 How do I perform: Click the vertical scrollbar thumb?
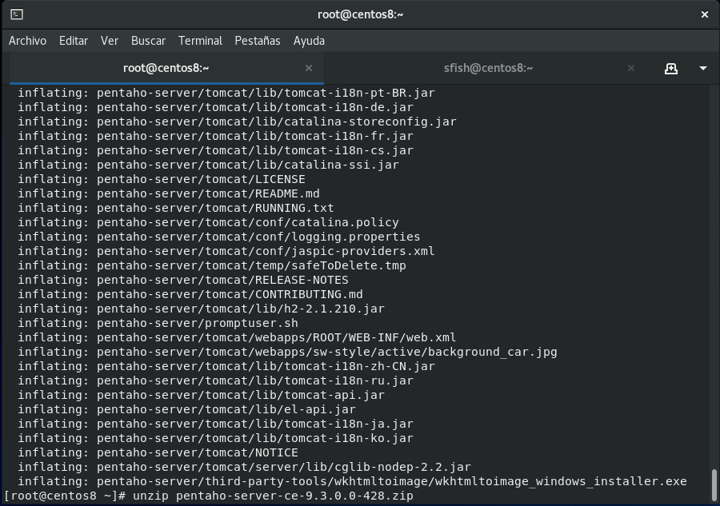pyautogui.click(x=714, y=485)
